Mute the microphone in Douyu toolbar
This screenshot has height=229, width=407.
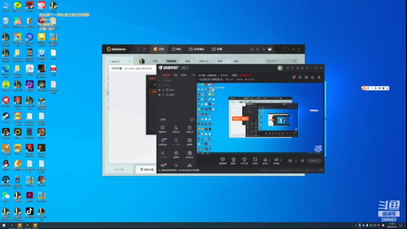265,160
